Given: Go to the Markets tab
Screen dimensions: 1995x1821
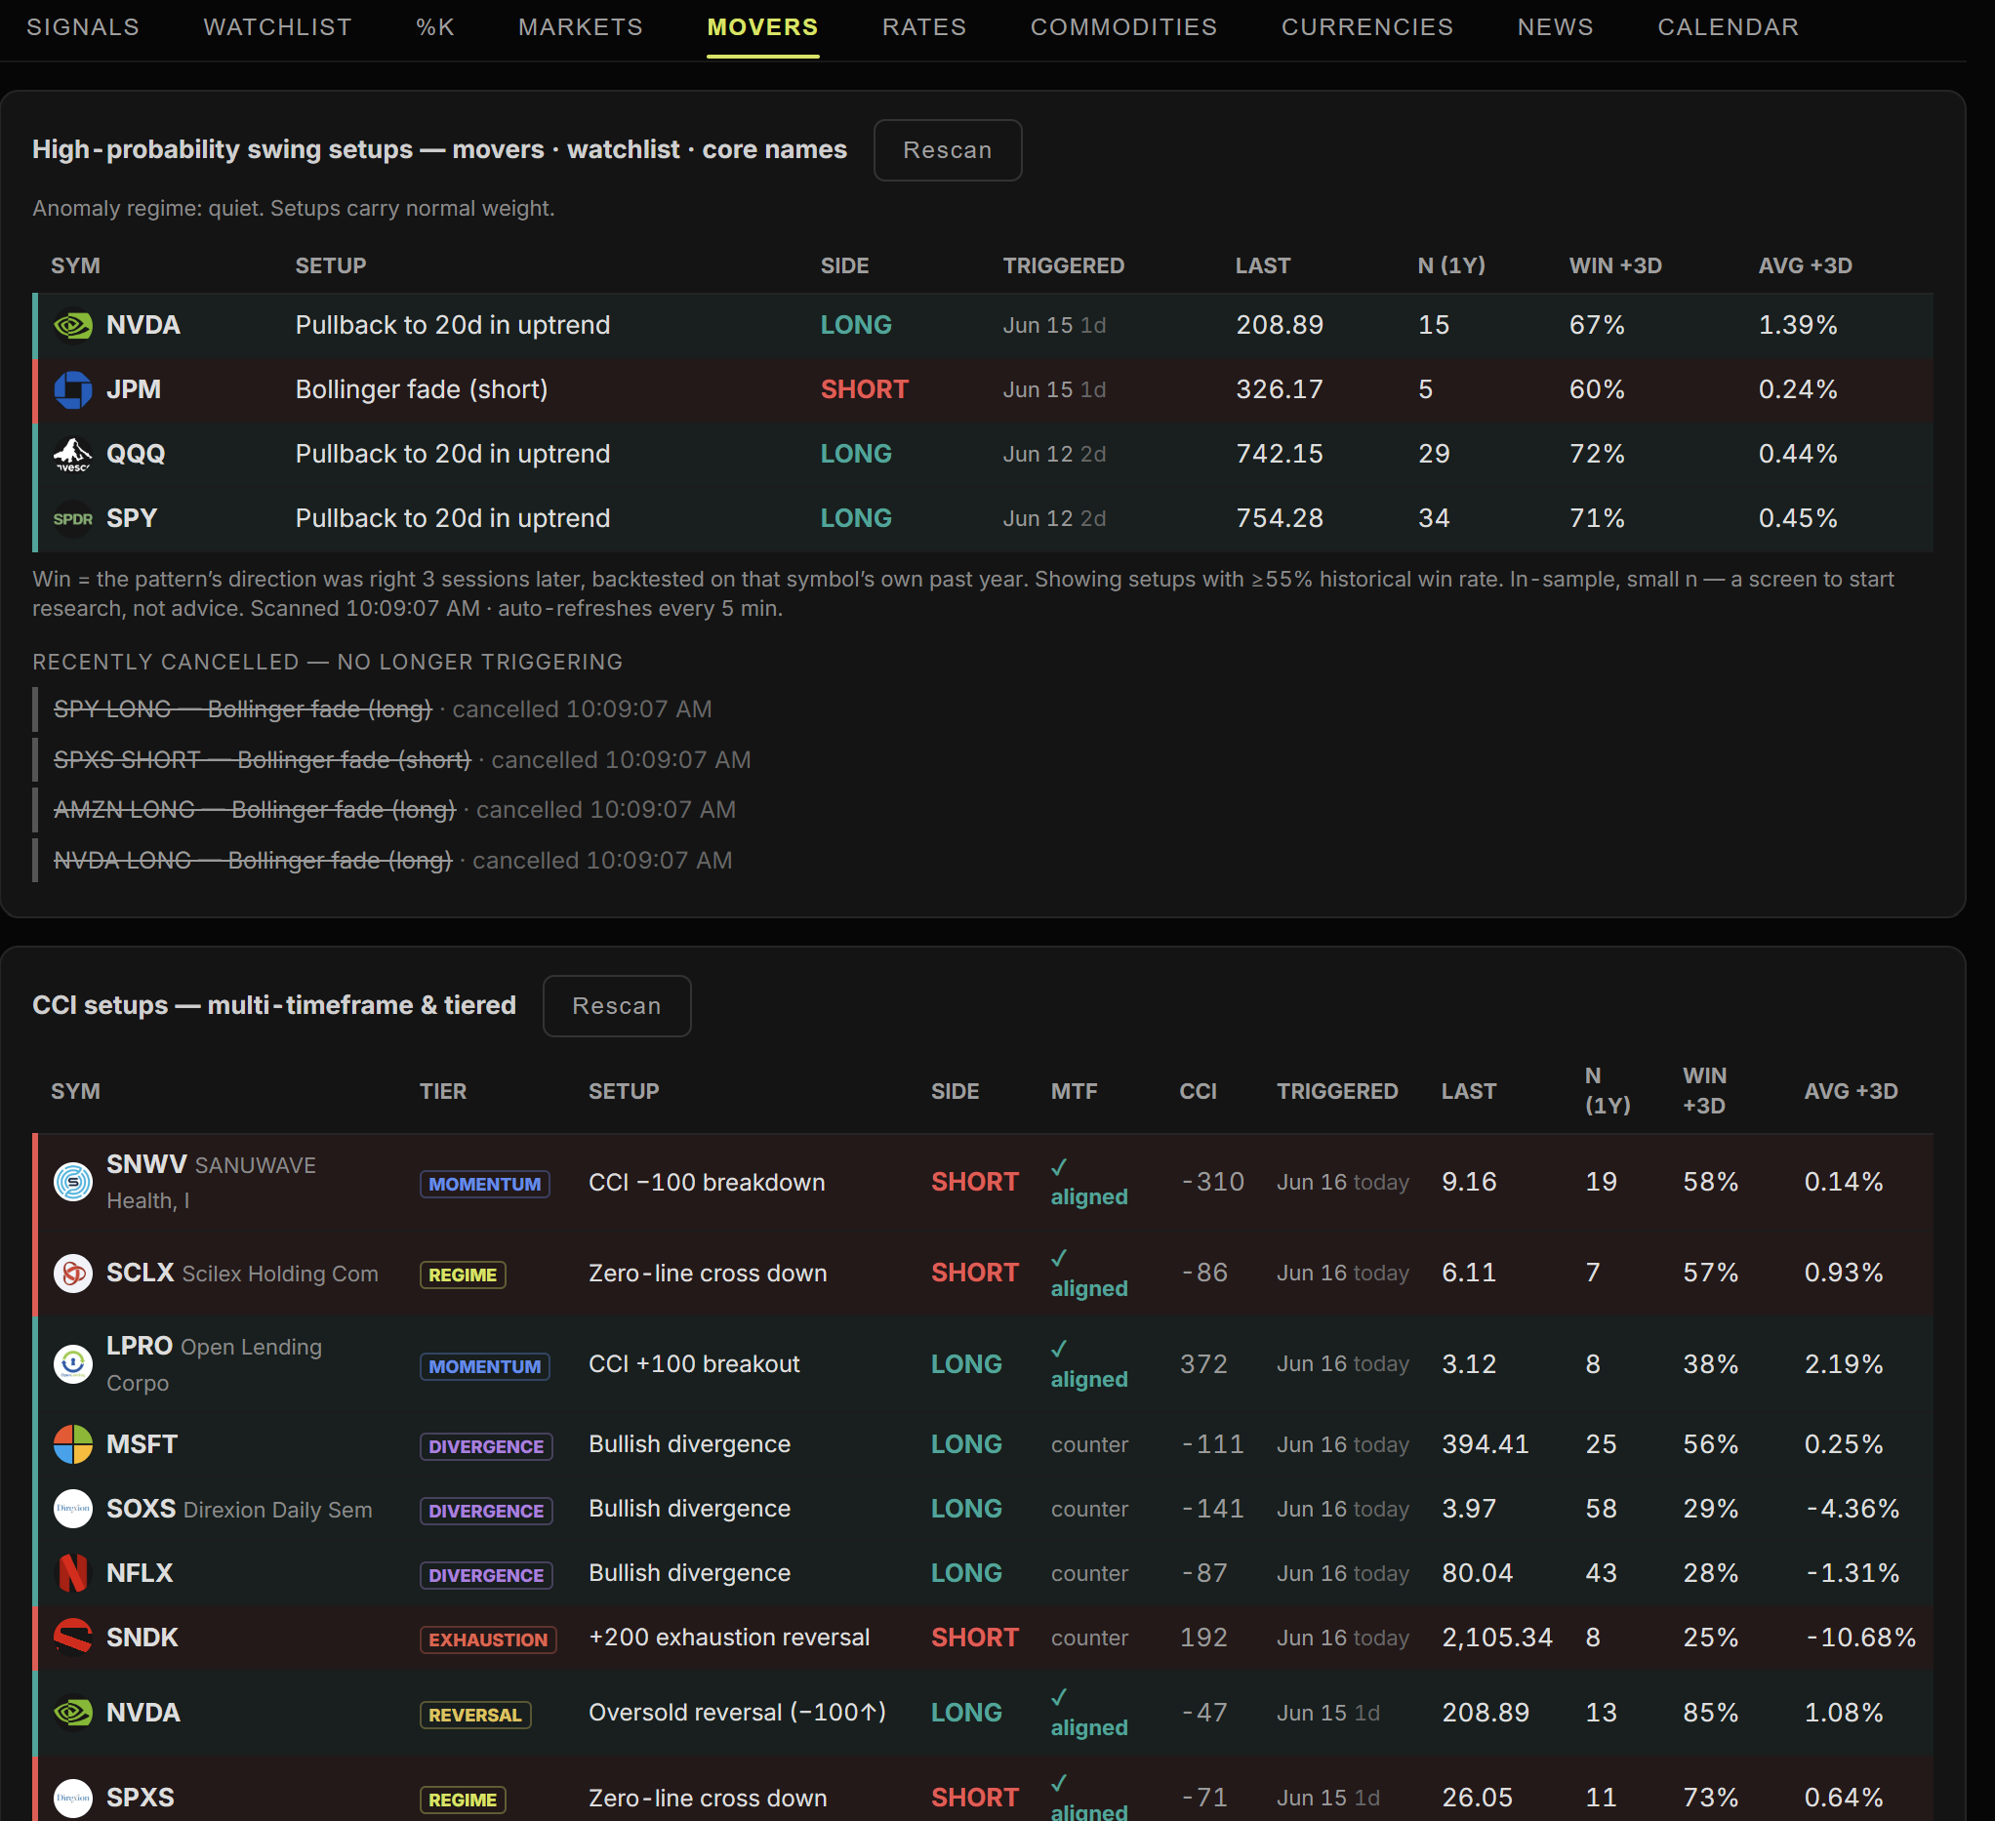Looking at the screenshot, I should pyautogui.click(x=581, y=27).
